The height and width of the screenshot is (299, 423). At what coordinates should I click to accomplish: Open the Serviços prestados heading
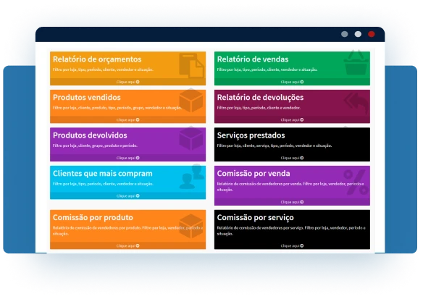coord(251,135)
